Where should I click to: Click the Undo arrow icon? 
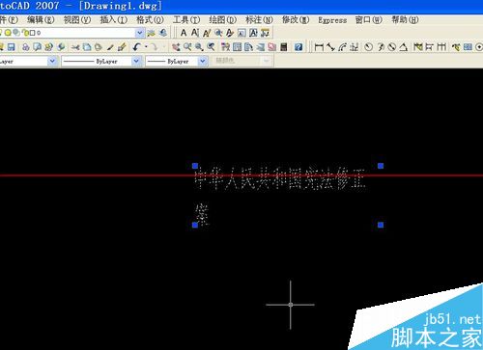[x=136, y=47]
